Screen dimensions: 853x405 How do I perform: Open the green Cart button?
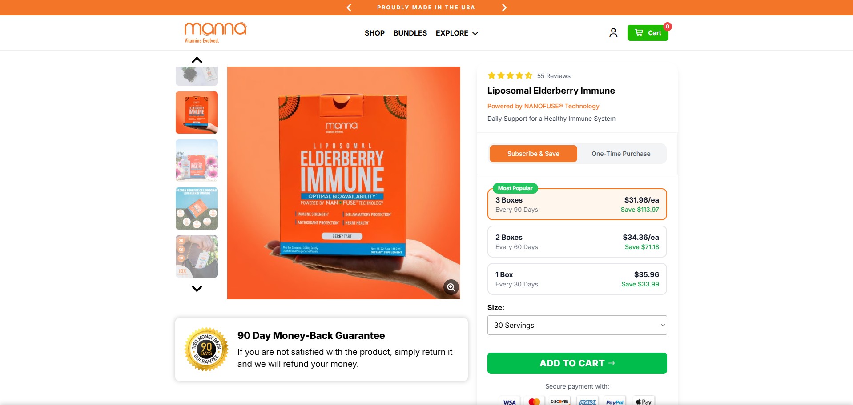648,33
